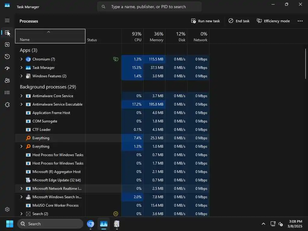
Task: Click Task Manager taskbar icon
Action: [104, 224]
